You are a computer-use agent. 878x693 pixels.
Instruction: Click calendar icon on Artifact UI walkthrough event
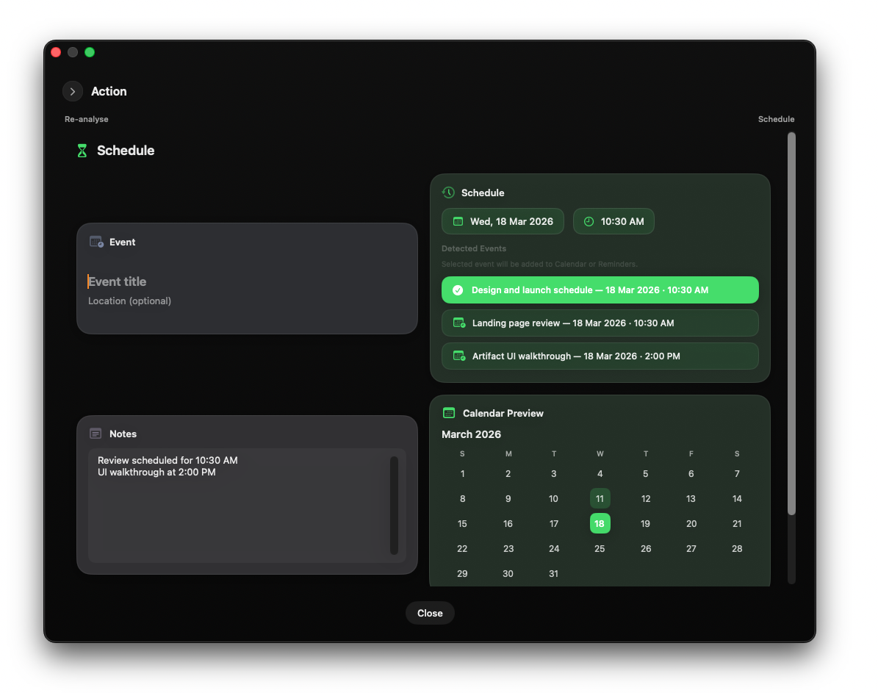tap(459, 356)
